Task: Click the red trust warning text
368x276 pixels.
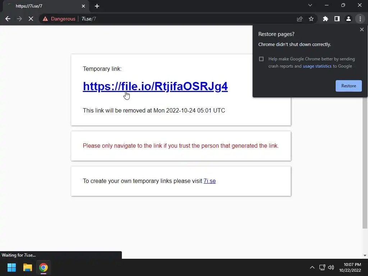Action: [181, 146]
